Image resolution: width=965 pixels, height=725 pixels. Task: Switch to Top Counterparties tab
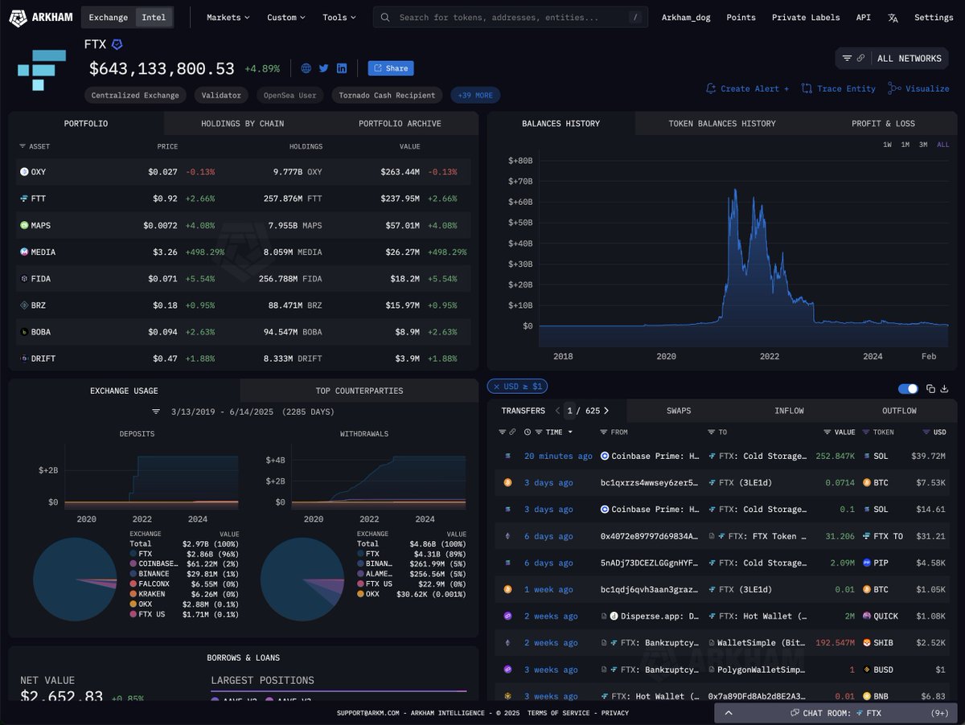(359, 391)
